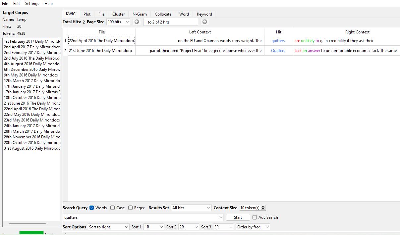Select 1st February 2017 Daily Mirror corpus file
This screenshot has height=235, width=400.
(x=31, y=41)
